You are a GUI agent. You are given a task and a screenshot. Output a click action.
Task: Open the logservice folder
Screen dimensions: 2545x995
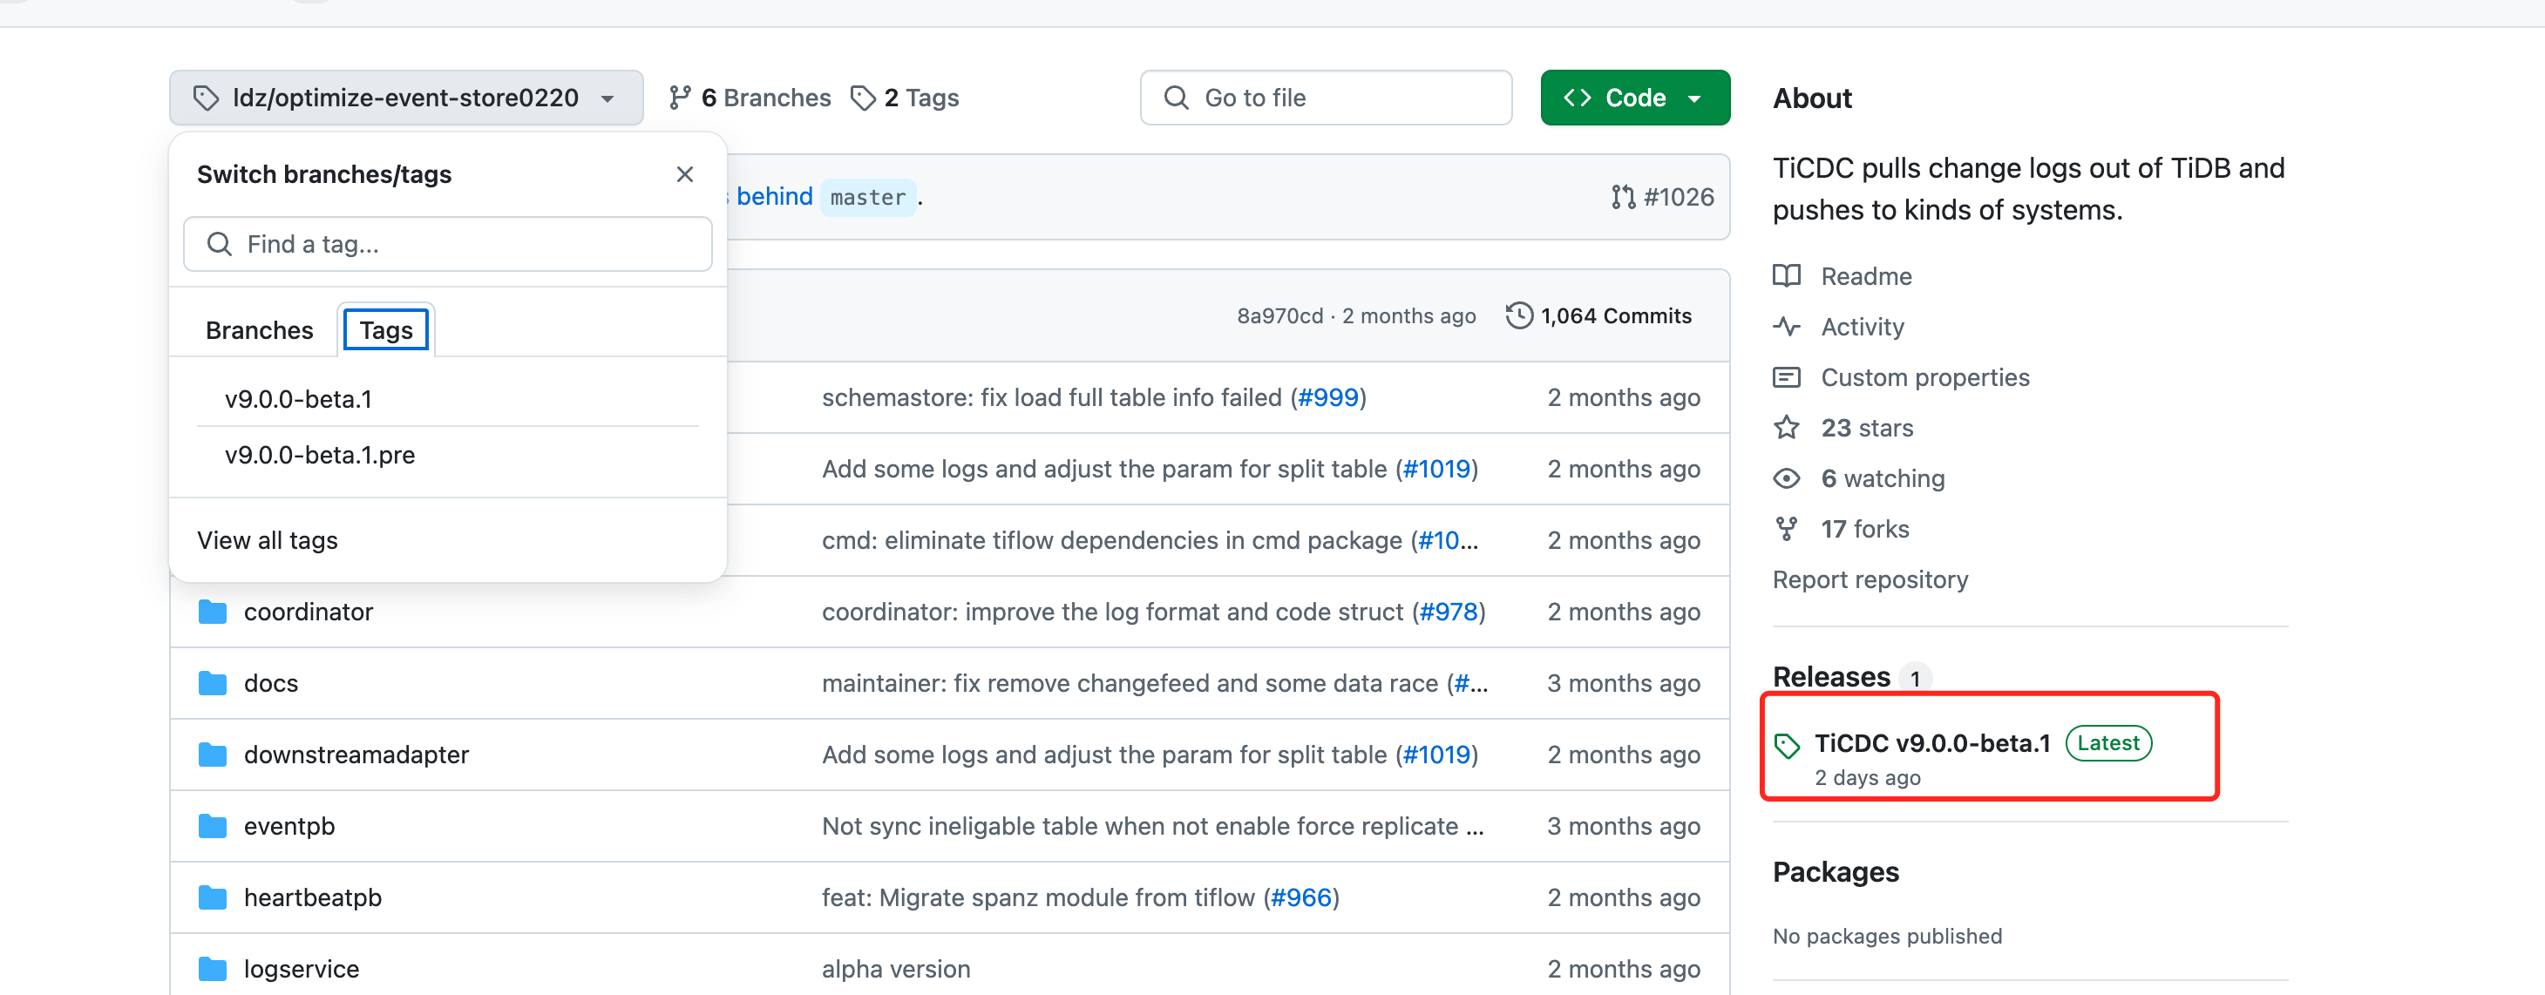tap(302, 968)
